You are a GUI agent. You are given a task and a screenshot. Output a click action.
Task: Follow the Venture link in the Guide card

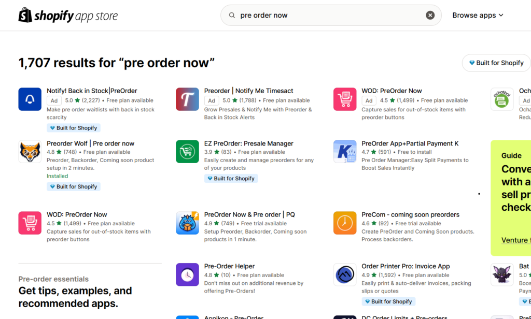point(516,240)
